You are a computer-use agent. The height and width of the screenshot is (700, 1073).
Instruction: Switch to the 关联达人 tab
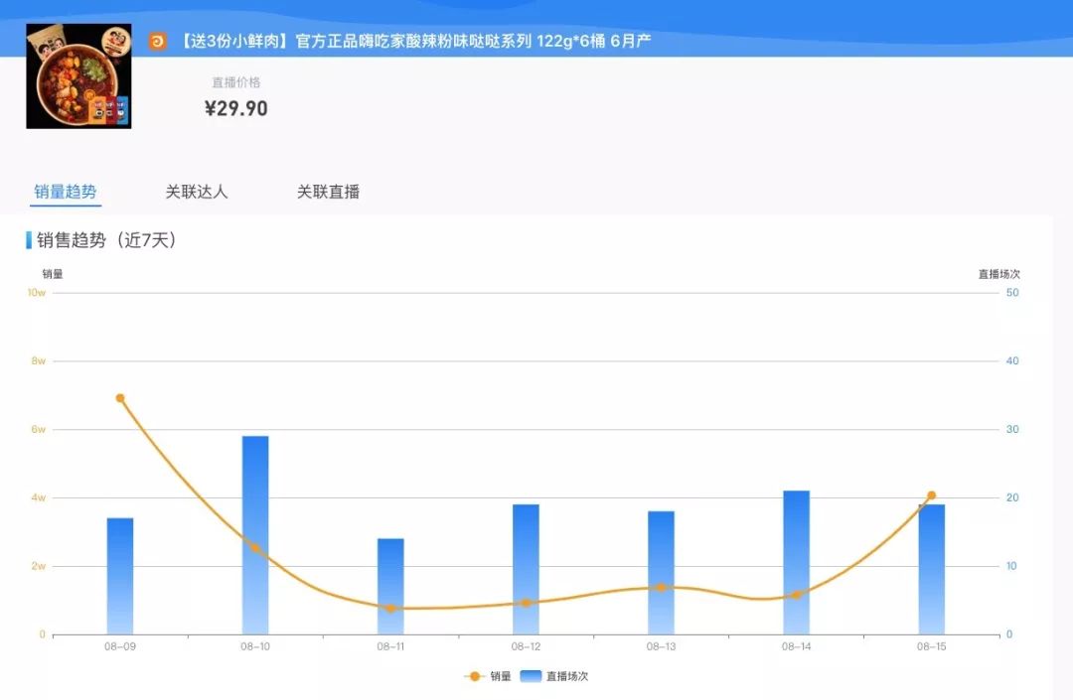[198, 192]
